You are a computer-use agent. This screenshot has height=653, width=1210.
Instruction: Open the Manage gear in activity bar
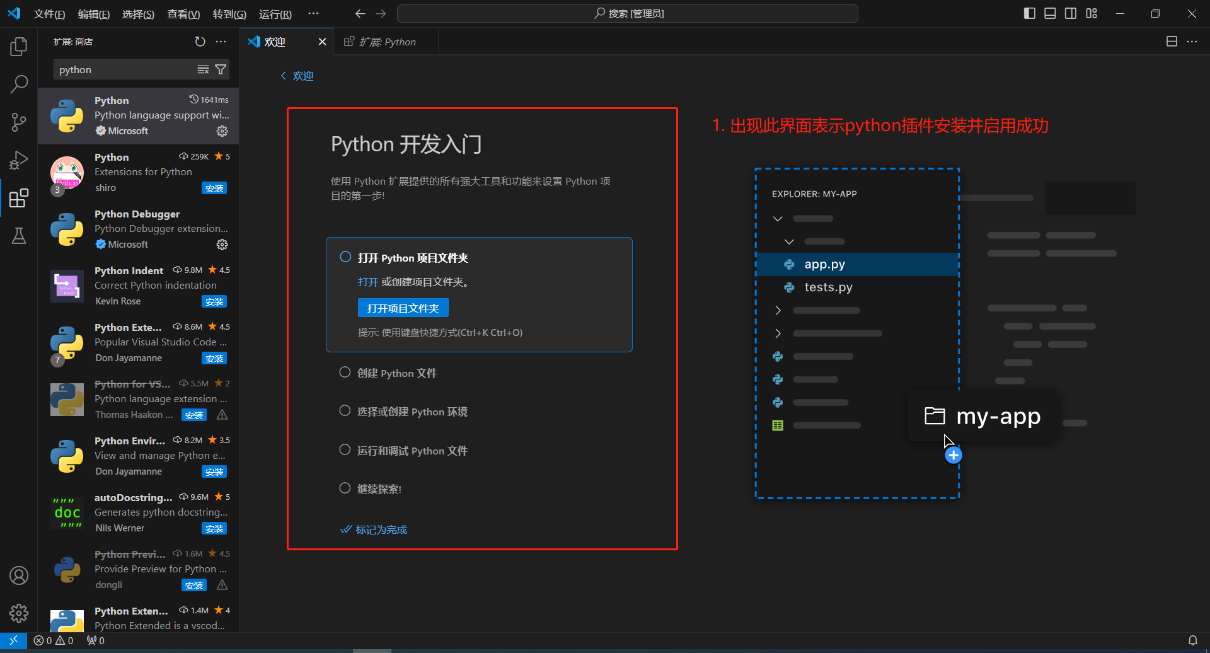tap(19, 613)
